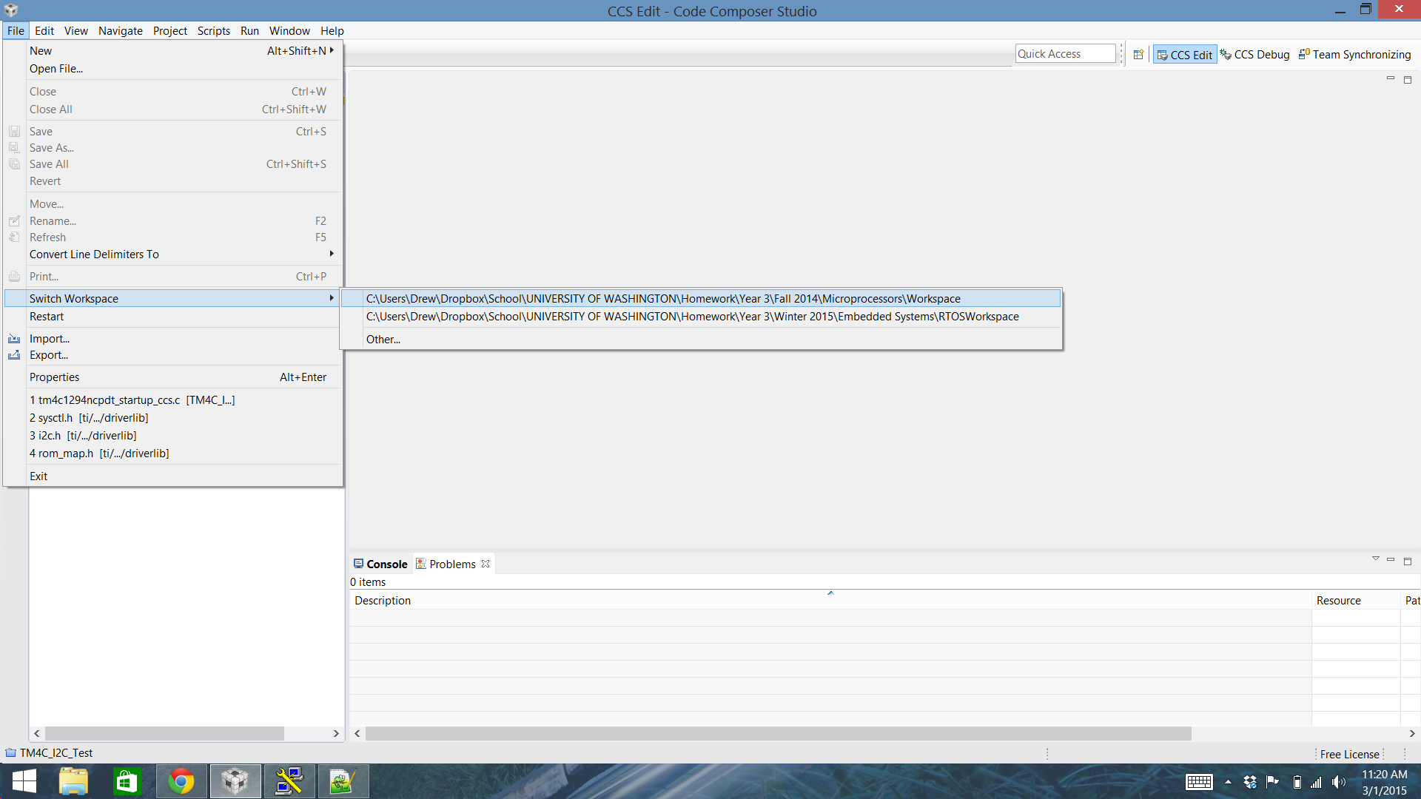Click the Export icon in the File menu

click(15, 355)
